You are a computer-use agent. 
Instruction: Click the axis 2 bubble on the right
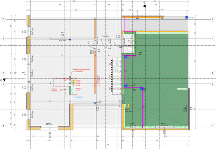tap(212, 83)
